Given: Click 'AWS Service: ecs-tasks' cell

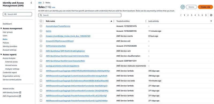Looking at the screenshot, I should pos(125,81).
